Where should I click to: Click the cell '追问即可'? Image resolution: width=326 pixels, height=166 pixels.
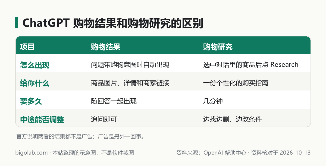104,120
